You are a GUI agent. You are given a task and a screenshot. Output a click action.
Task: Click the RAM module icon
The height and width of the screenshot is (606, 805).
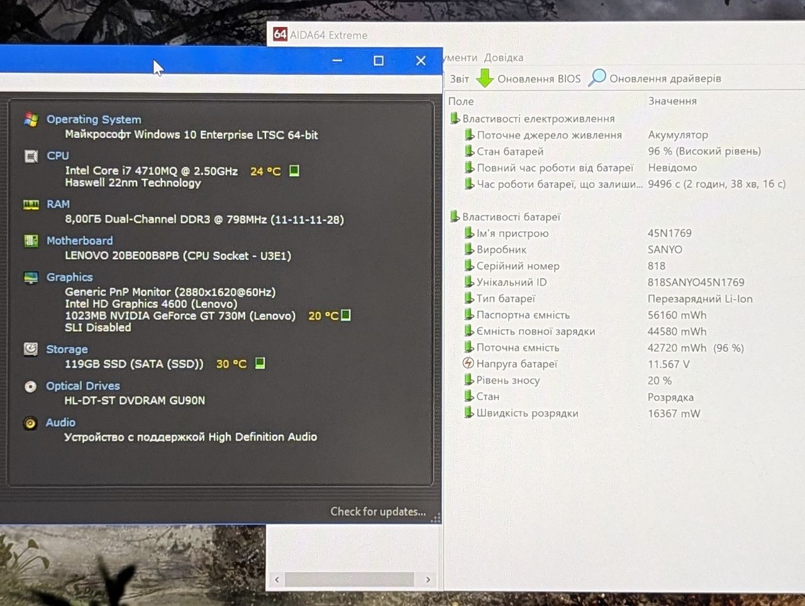[x=31, y=205]
